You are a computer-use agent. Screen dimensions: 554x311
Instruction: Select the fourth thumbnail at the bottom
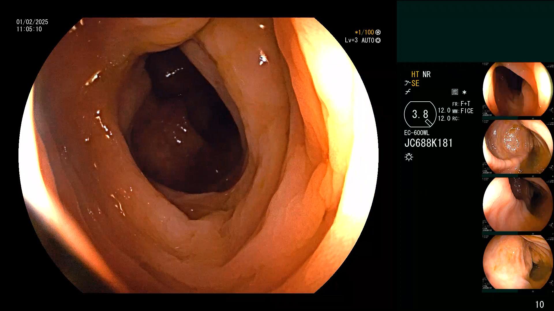pos(518,262)
